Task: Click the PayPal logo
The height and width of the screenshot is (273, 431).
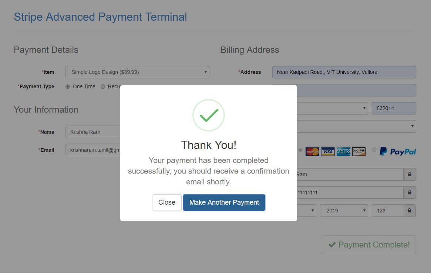Action: 398,151
